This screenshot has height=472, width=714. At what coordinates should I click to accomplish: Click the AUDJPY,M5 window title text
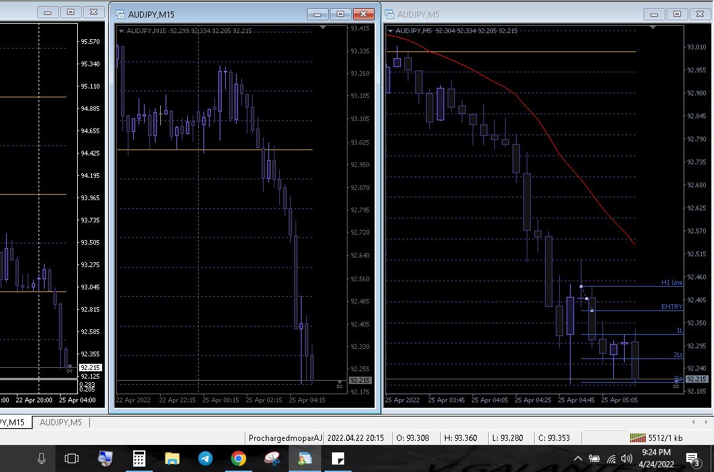(418, 15)
